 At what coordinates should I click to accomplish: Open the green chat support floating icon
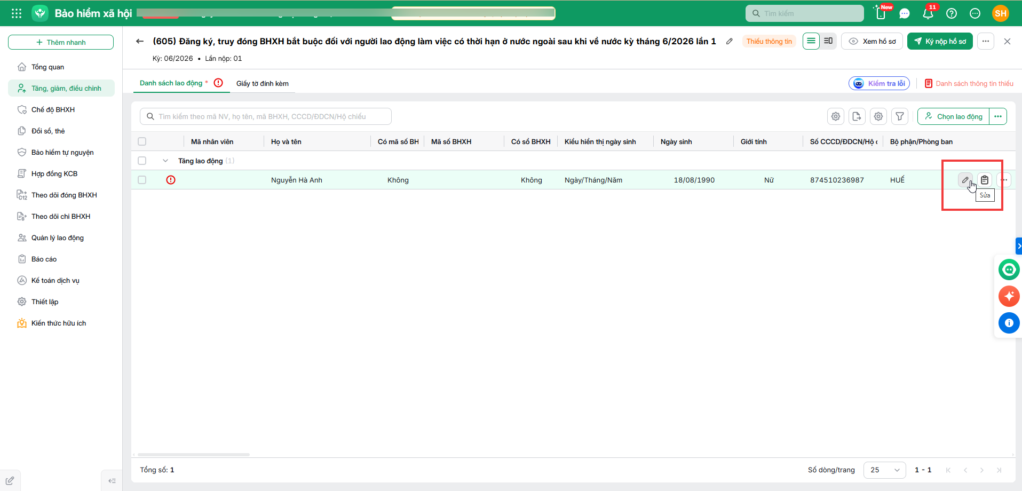click(1009, 270)
